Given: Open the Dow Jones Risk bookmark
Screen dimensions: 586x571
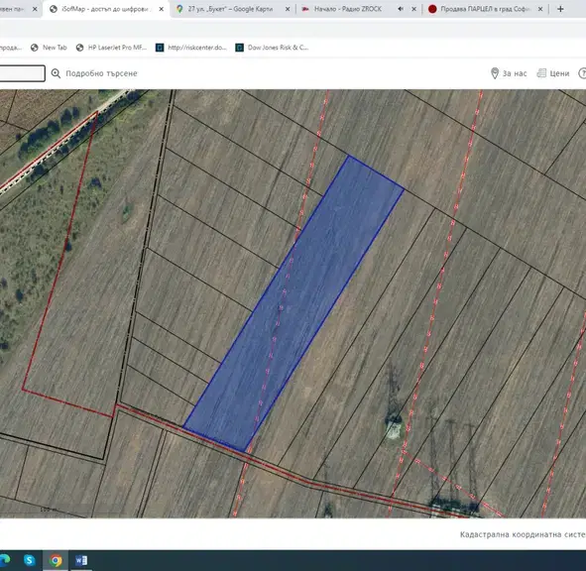Looking at the screenshot, I should pyautogui.click(x=272, y=48).
